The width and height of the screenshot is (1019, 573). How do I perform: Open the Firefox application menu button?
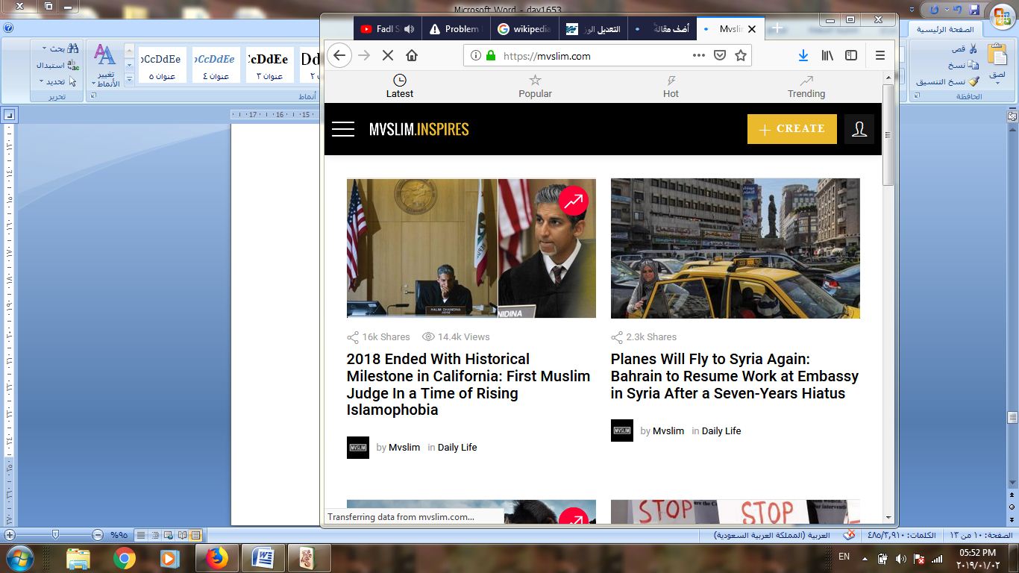[880, 56]
